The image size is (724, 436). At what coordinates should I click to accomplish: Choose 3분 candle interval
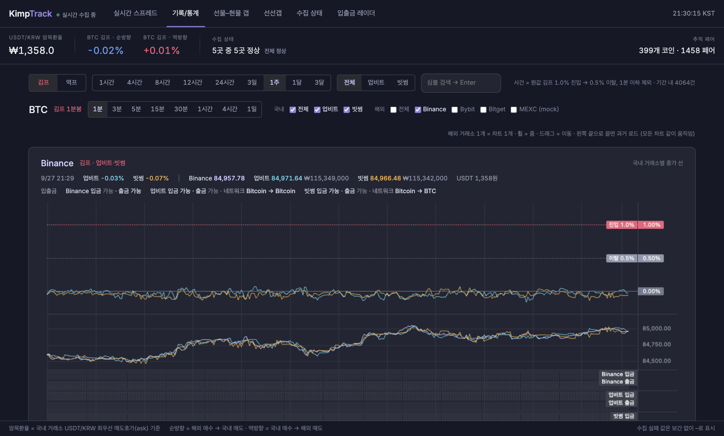click(117, 109)
